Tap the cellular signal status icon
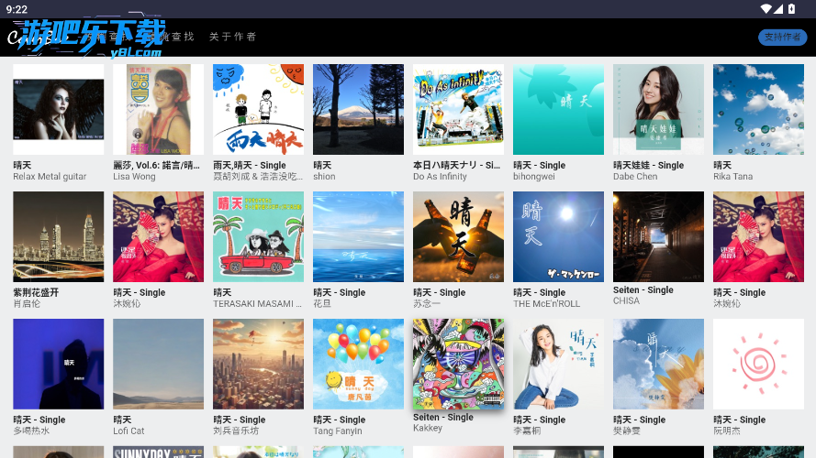Screen dimensions: 816x458 pyautogui.click(x=778, y=9)
